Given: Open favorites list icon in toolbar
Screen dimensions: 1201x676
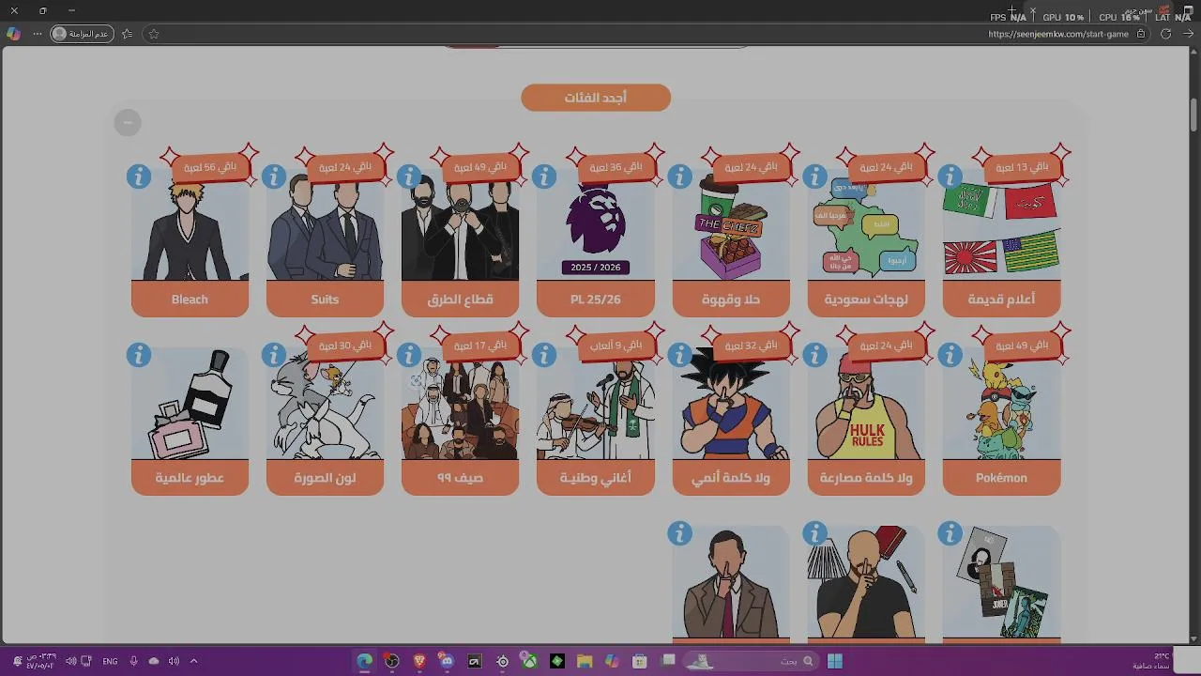Looking at the screenshot, I should click(128, 34).
